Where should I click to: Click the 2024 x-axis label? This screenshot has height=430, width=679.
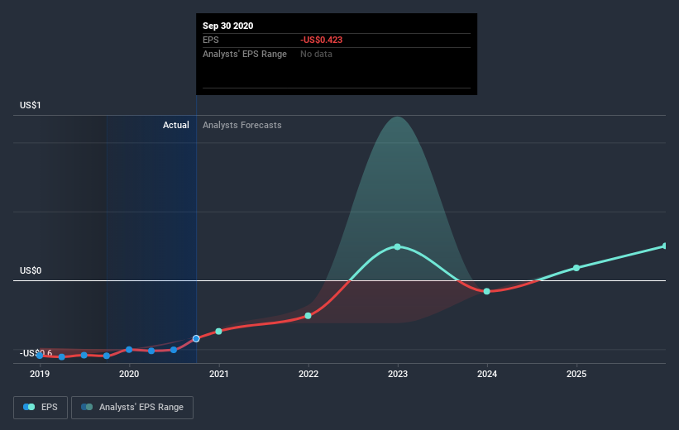487,374
